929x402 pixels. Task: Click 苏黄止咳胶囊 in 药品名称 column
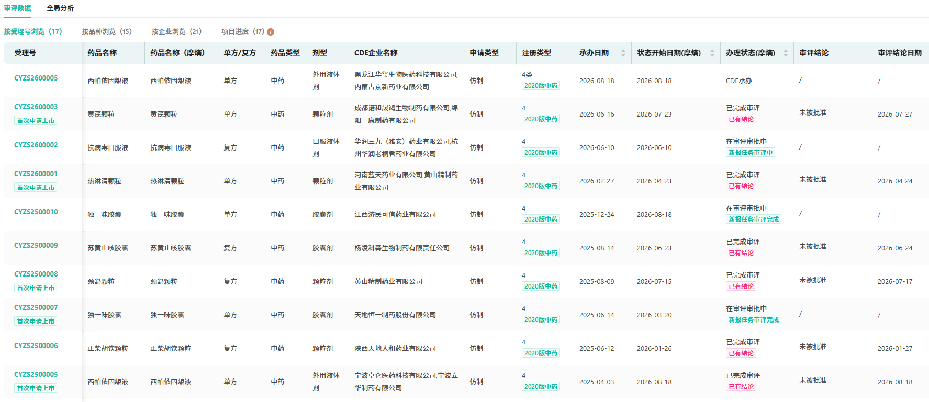pyautogui.click(x=108, y=248)
